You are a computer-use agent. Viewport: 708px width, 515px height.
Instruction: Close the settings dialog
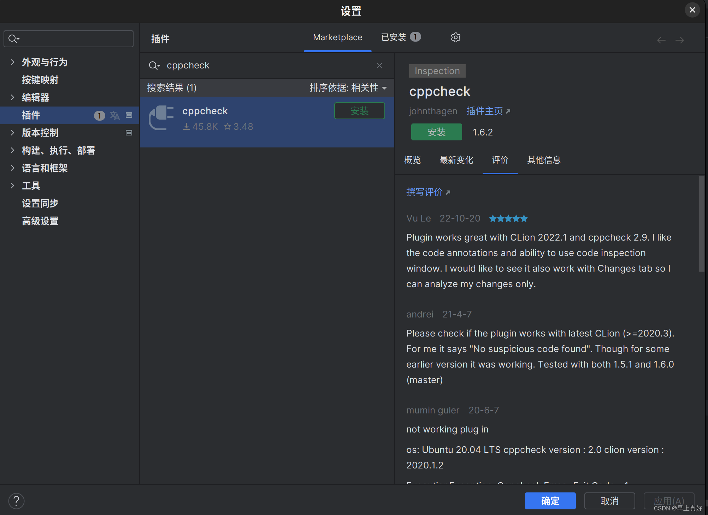coord(692,10)
